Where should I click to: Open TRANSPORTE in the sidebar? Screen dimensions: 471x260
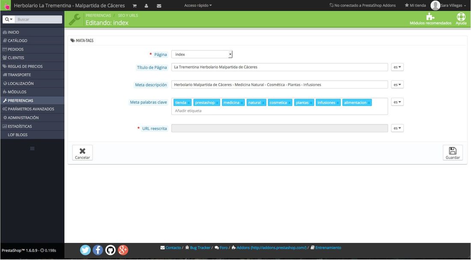pos(32,75)
